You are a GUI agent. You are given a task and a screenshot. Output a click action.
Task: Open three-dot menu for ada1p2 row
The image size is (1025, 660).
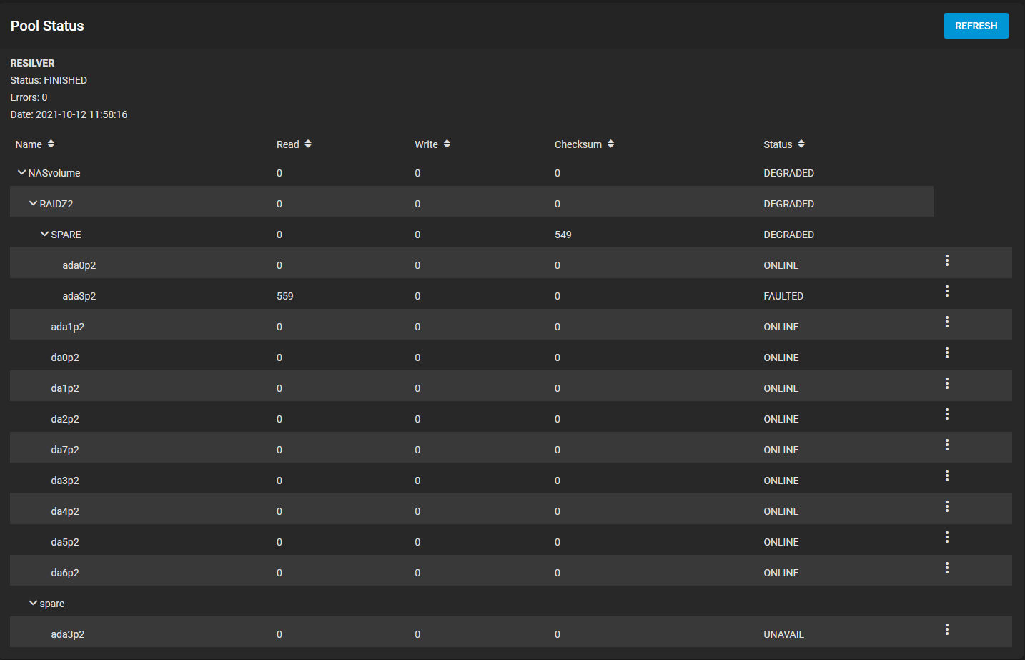tap(947, 322)
